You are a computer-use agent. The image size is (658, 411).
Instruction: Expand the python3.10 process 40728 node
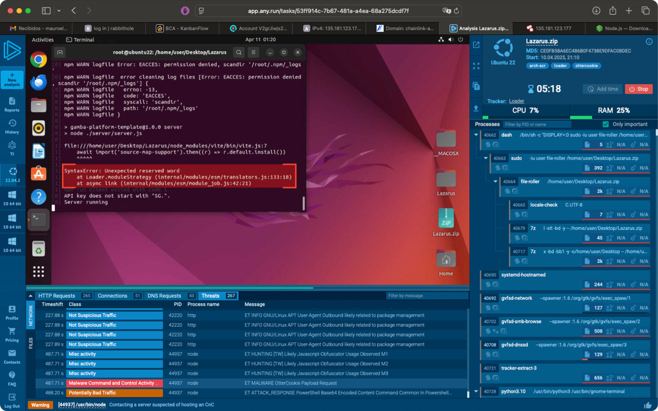476,391
